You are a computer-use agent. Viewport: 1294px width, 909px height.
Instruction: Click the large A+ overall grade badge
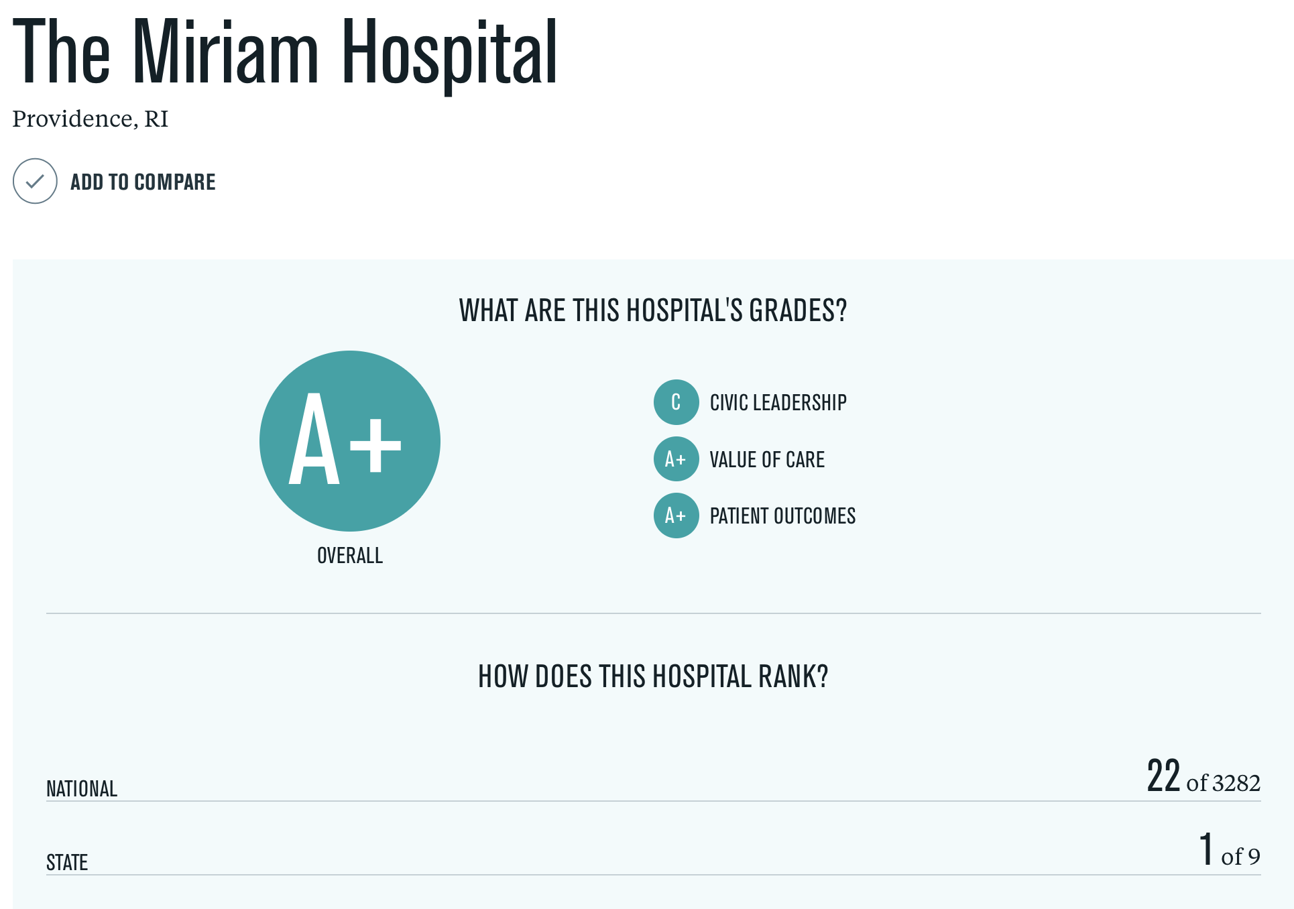pyautogui.click(x=350, y=441)
